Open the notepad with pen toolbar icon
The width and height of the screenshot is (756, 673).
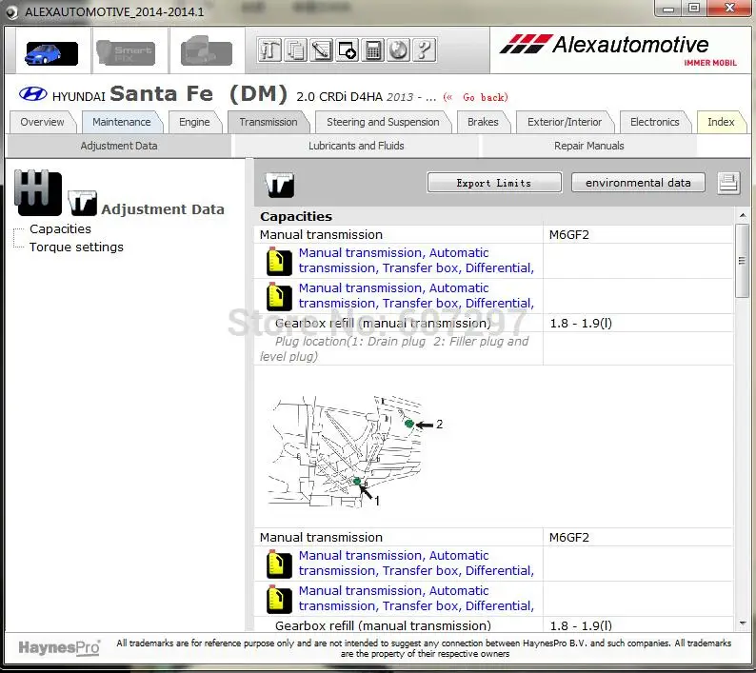coord(321,49)
